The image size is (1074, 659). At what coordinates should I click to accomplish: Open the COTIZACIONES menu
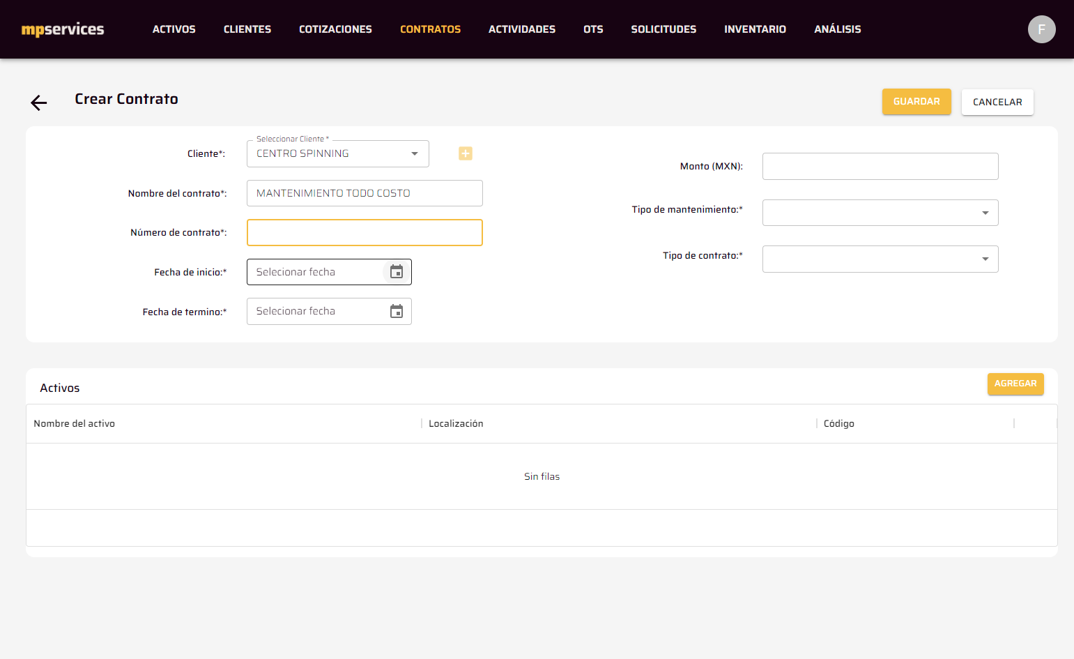pos(335,29)
